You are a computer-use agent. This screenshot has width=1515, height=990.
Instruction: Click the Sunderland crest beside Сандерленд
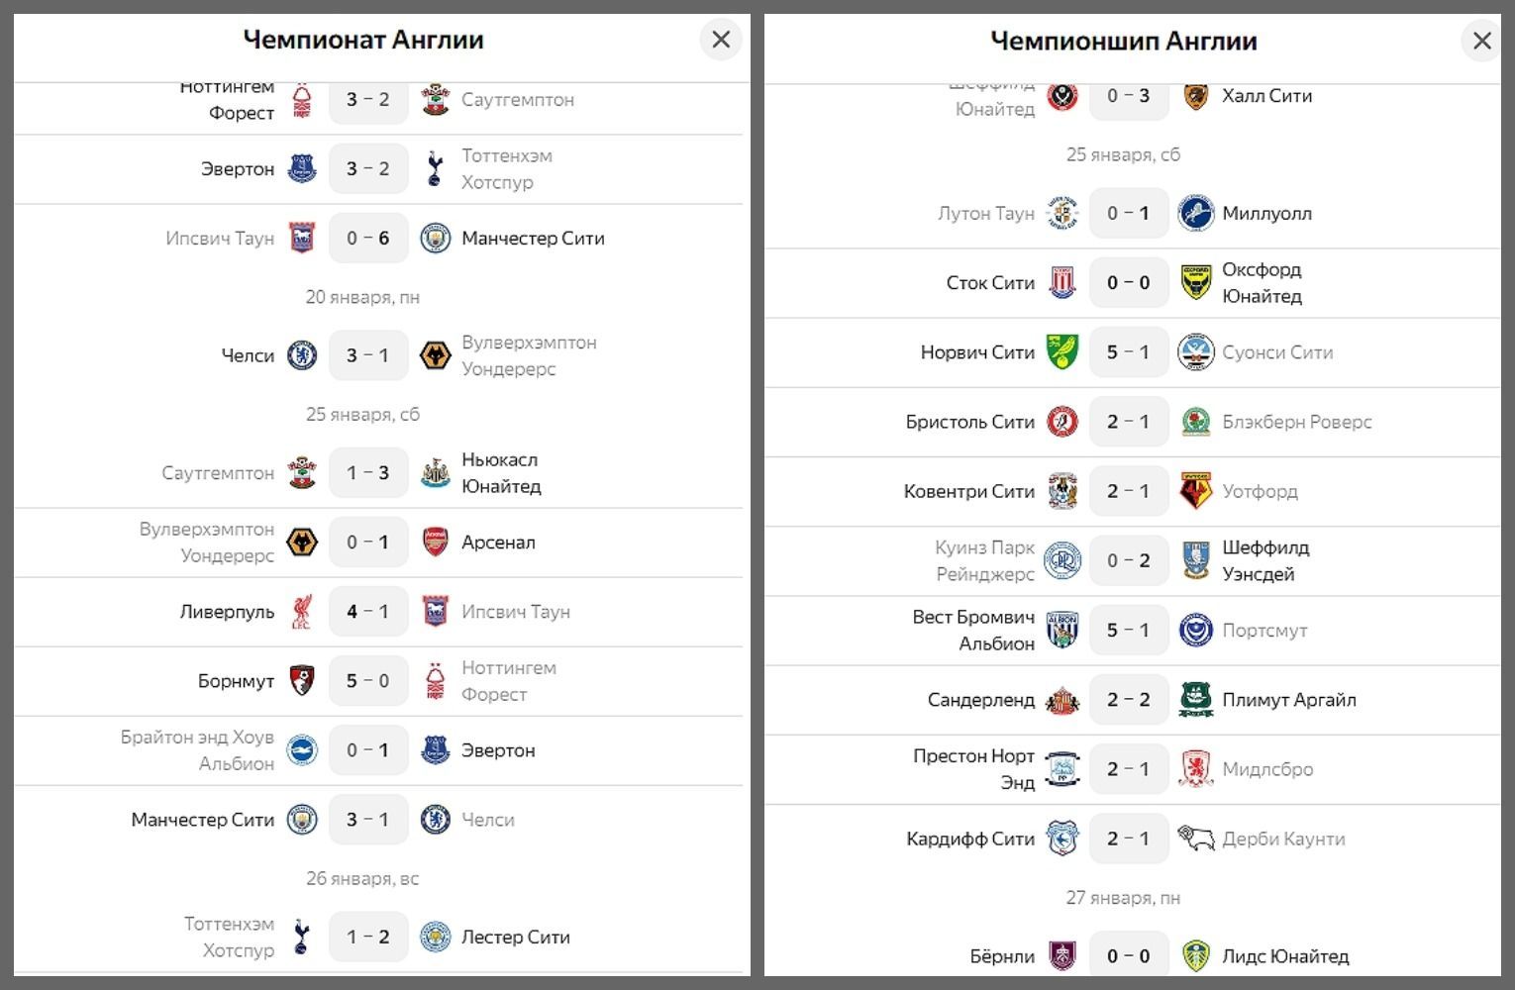(1062, 700)
